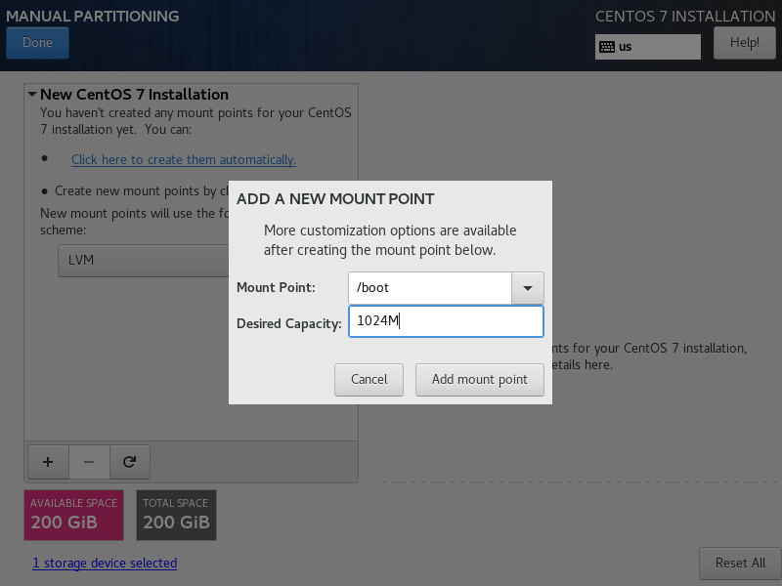
Task: Click the reload storage configuration icon
Action: (x=128, y=462)
